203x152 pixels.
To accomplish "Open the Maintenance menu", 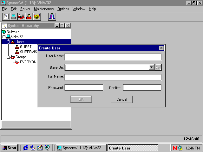I will [44, 9].
